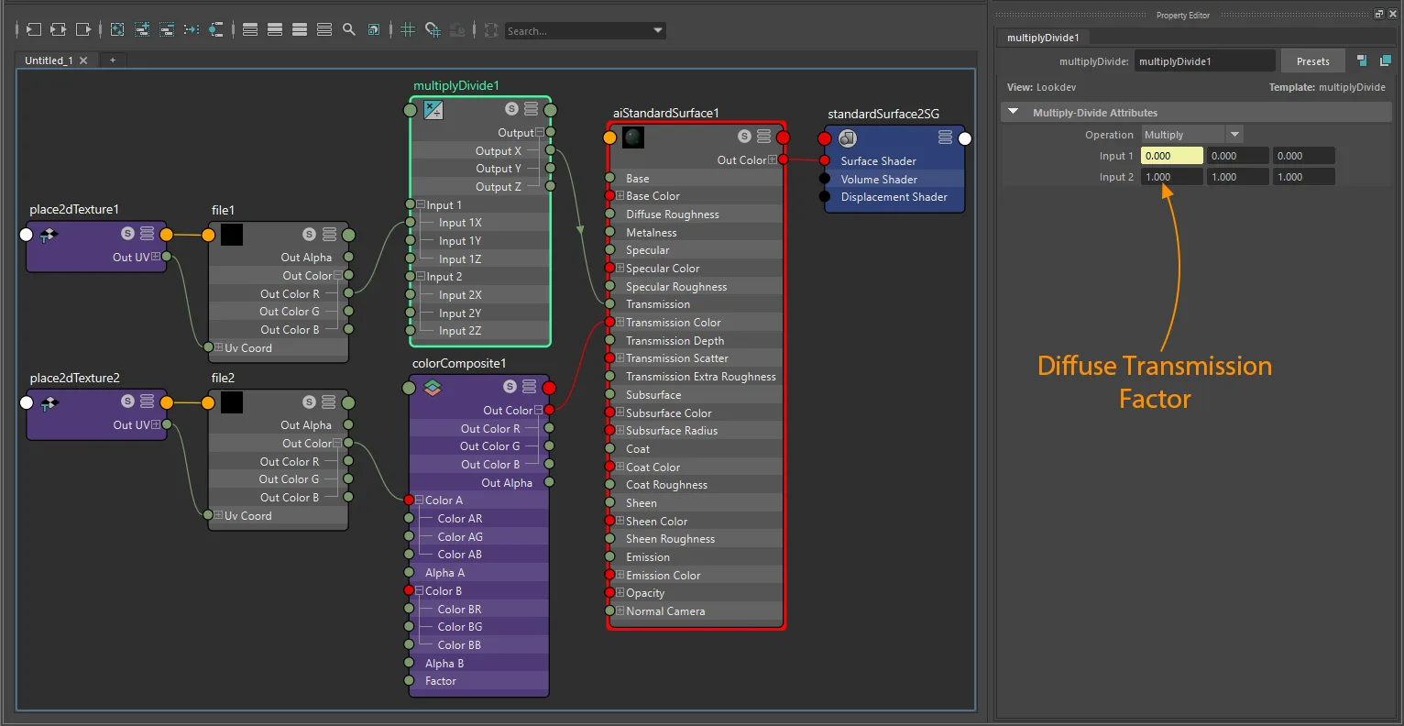Image resolution: width=1404 pixels, height=726 pixels.
Task: Open the Search field dropdown arrow
Action: 658,30
